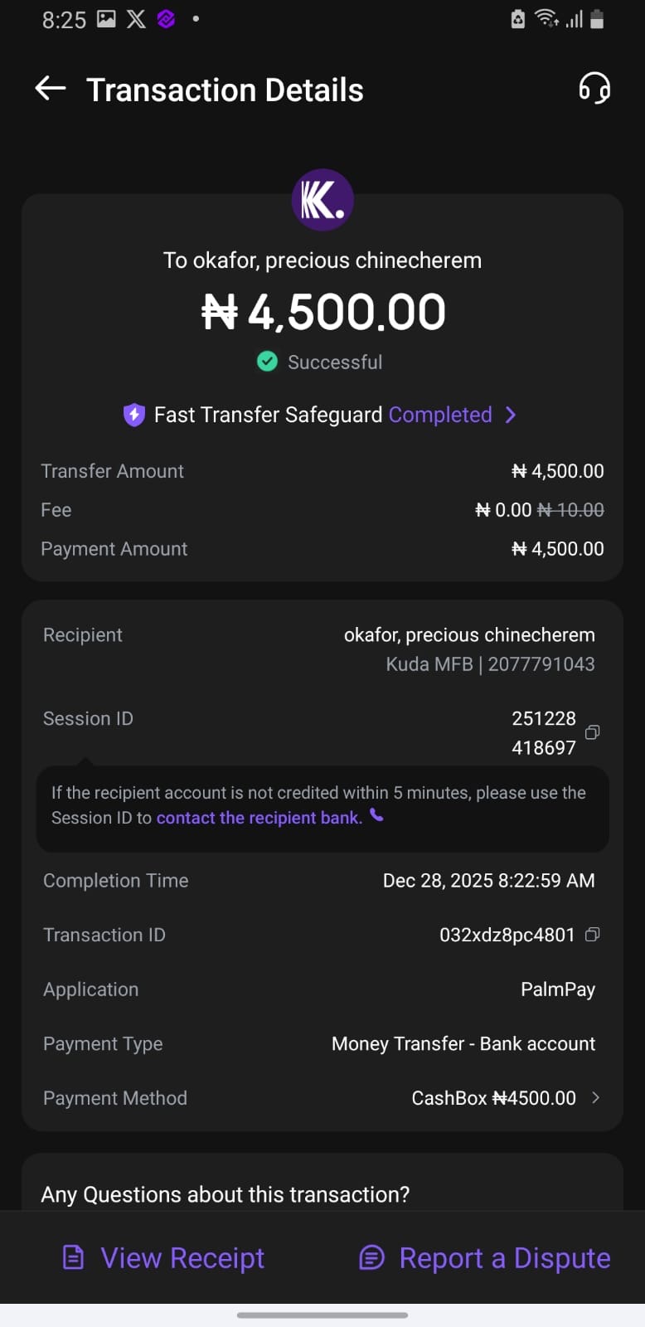Tap the green Successful checkmark icon

[267, 362]
